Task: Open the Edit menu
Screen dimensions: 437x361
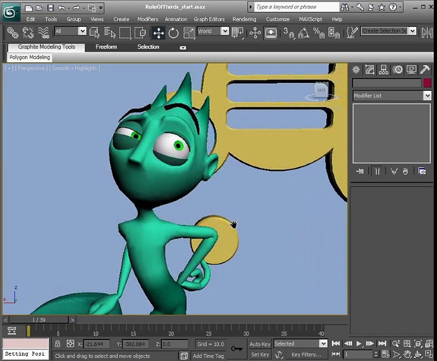Action: click(x=31, y=19)
